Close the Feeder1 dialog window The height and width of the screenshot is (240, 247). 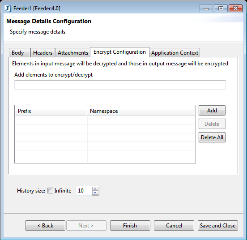[235, 9]
